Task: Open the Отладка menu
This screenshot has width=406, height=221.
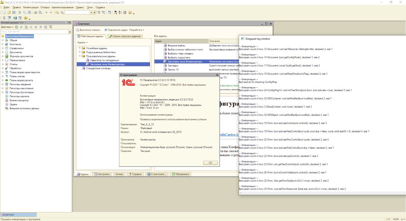Action: click(x=45, y=7)
